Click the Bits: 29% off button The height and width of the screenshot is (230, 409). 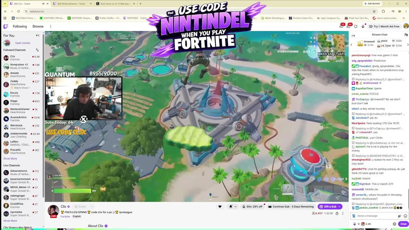coord(252,207)
